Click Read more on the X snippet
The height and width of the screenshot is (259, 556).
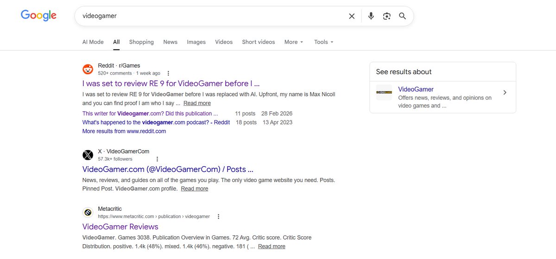point(195,189)
